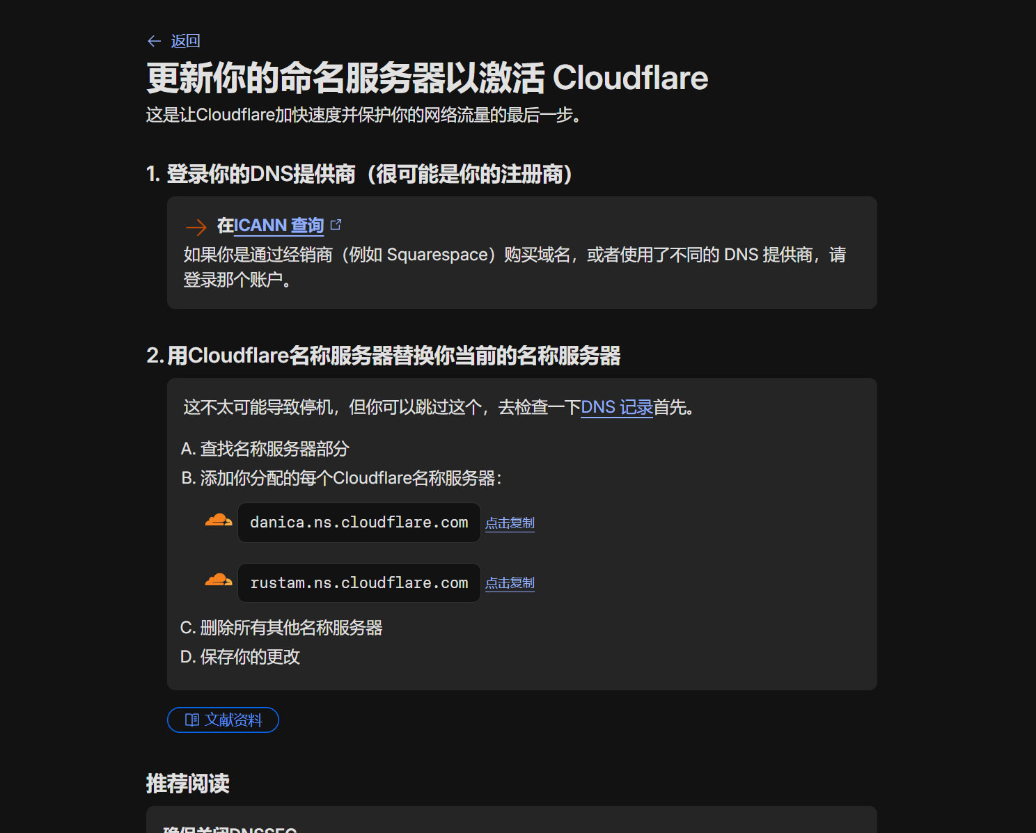This screenshot has width=1036, height=833.
Task: Click Cloudflare cloud icon beside danica nameserver
Action: pos(219,520)
